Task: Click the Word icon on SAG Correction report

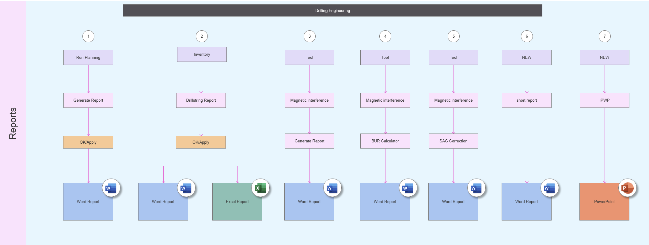Action: [x=476, y=188]
